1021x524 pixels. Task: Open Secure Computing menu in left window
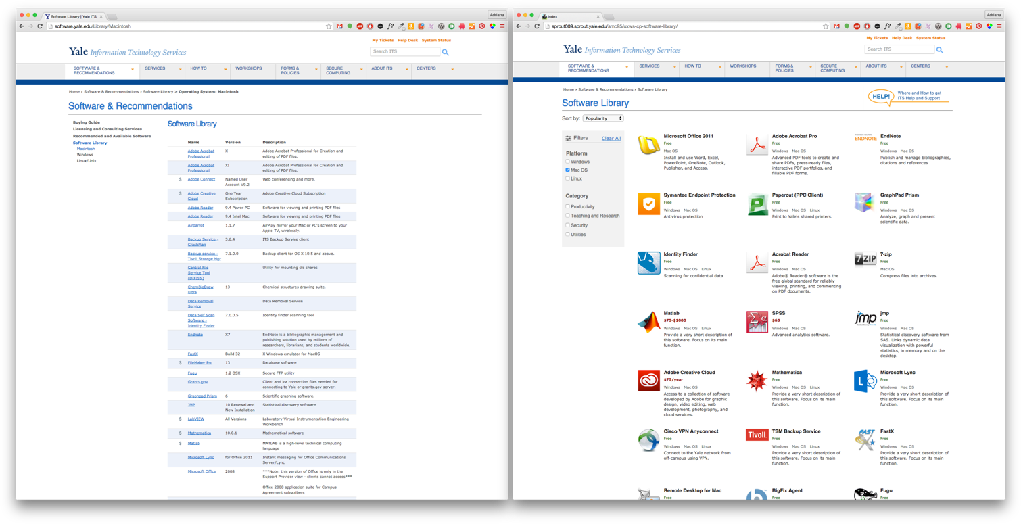point(338,70)
